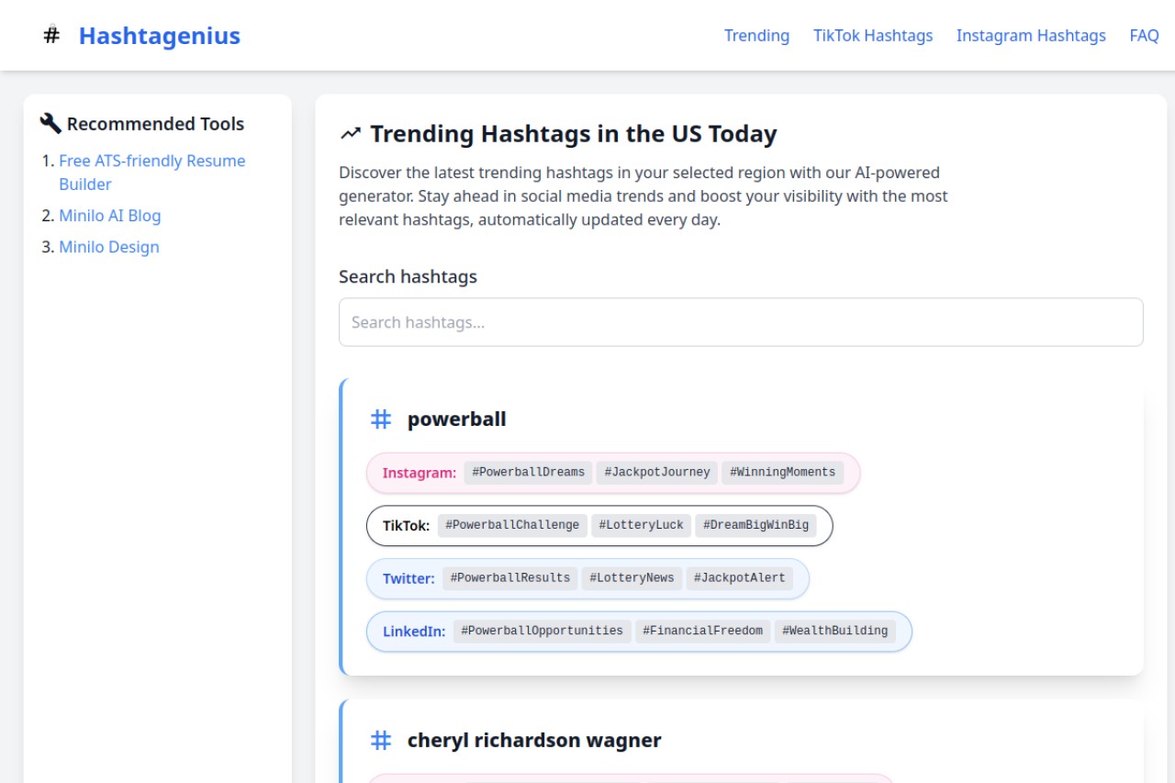Select the #FinancialFreedom hashtag chip

click(703, 632)
